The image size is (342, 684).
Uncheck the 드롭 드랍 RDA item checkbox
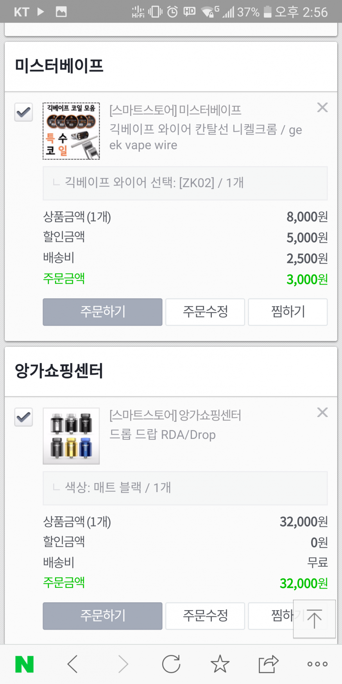[x=23, y=417]
